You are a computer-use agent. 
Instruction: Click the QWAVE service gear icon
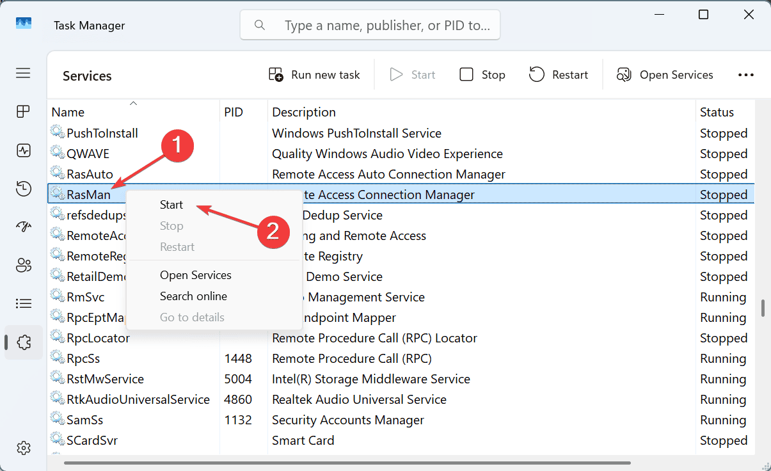click(x=58, y=153)
